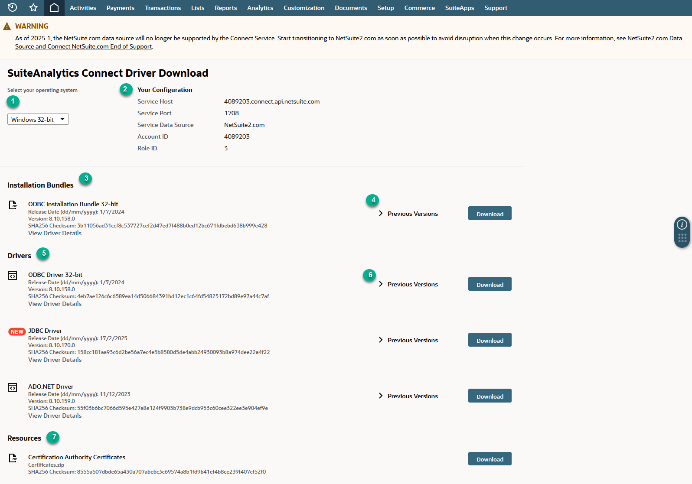This screenshot has height=484, width=692.
Task: Open the operating system dropdown
Action: [38, 119]
